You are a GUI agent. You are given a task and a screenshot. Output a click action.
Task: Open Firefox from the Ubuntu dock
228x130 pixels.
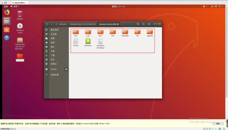click(x=7, y=12)
